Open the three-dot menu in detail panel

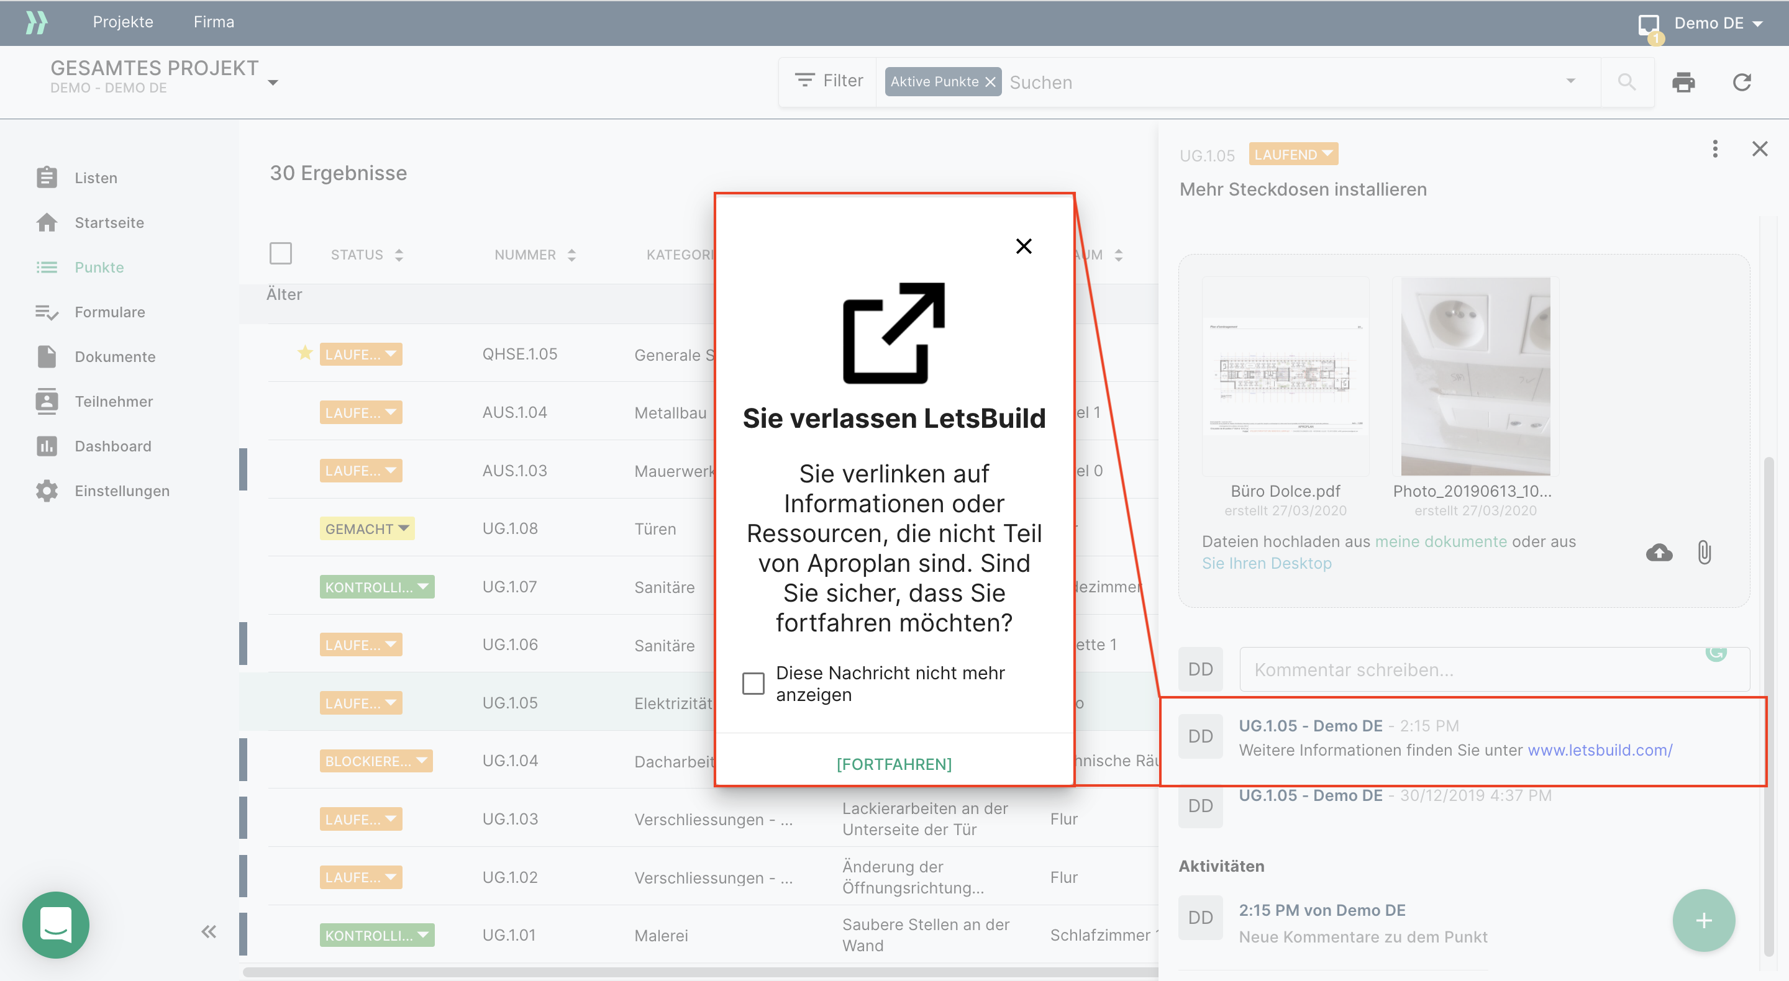pyautogui.click(x=1714, y=148)
